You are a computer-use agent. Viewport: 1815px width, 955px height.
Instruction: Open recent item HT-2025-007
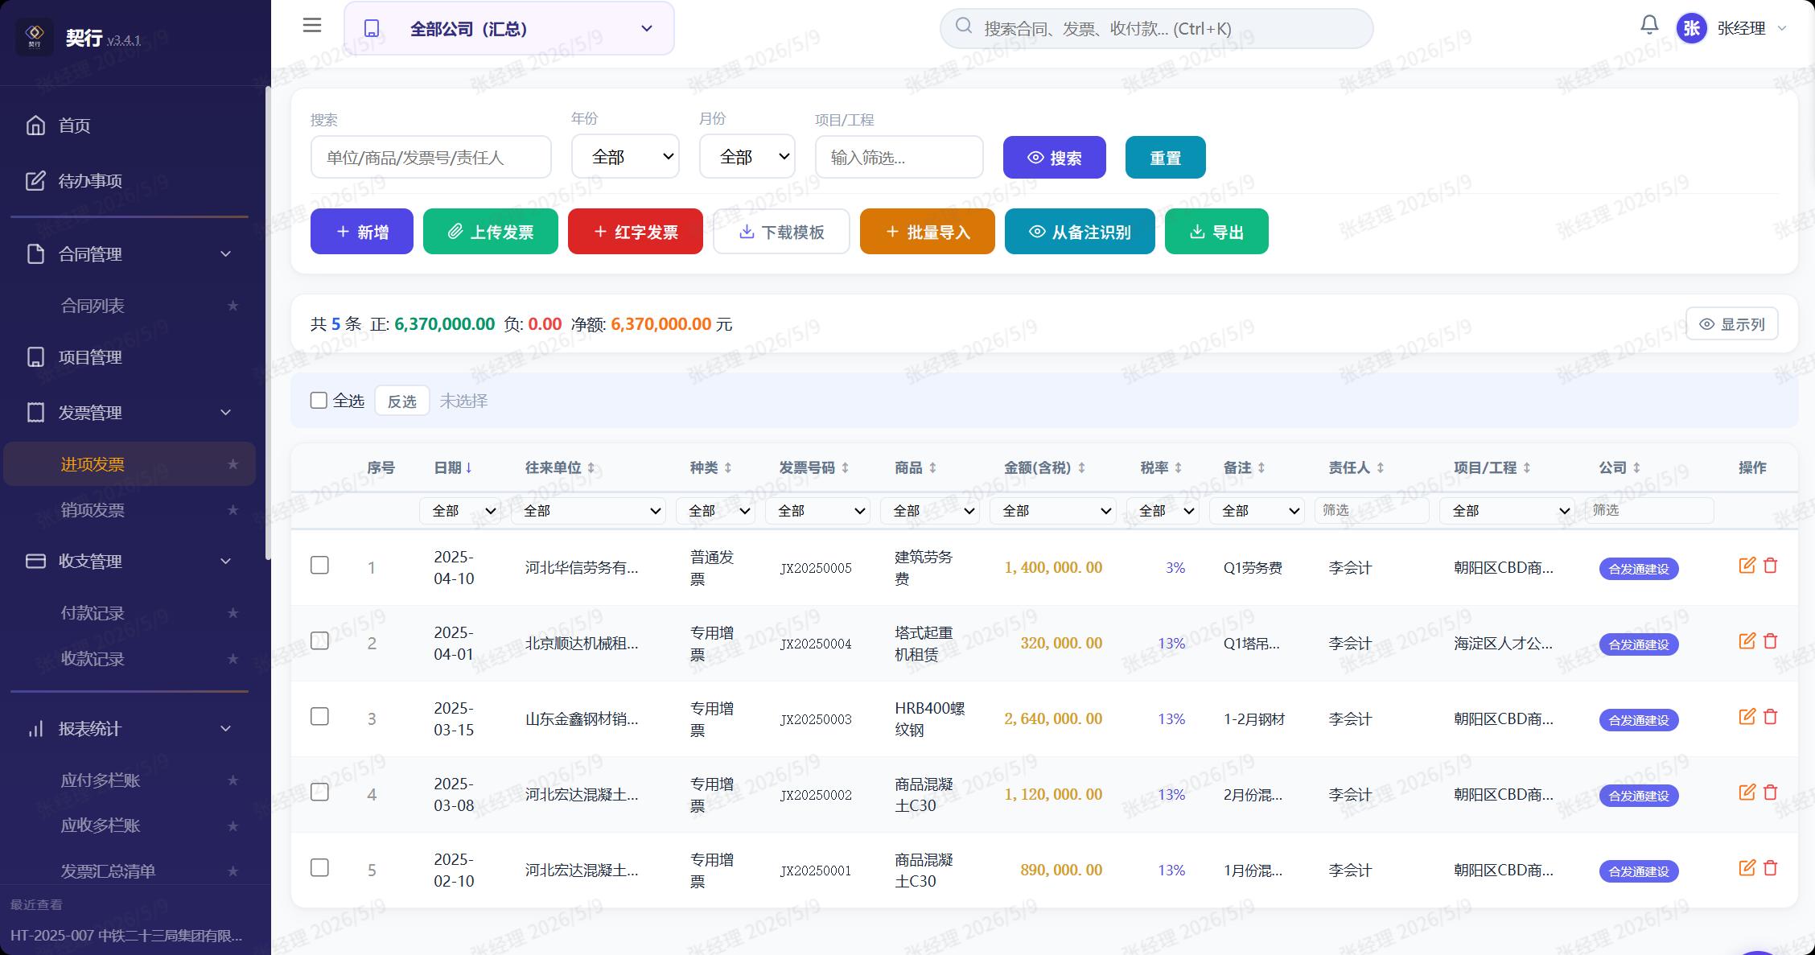126,936
